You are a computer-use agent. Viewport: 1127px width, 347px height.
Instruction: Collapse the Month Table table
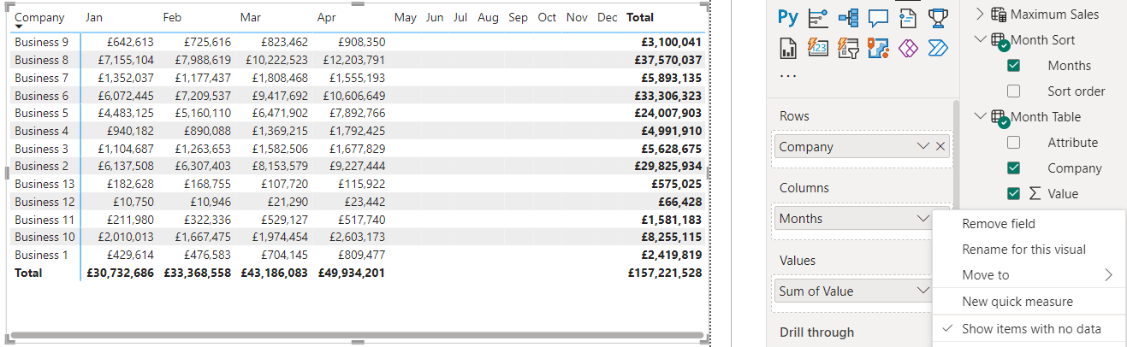point(981,117)
